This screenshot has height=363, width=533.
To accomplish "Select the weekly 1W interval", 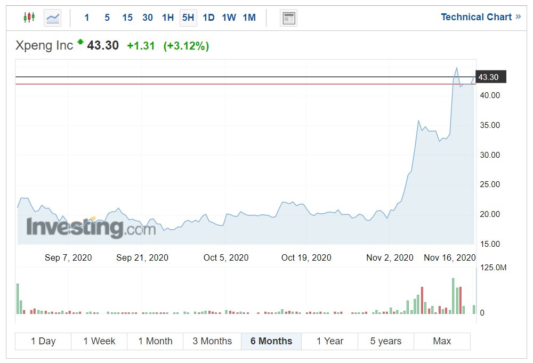I will 228,17.
